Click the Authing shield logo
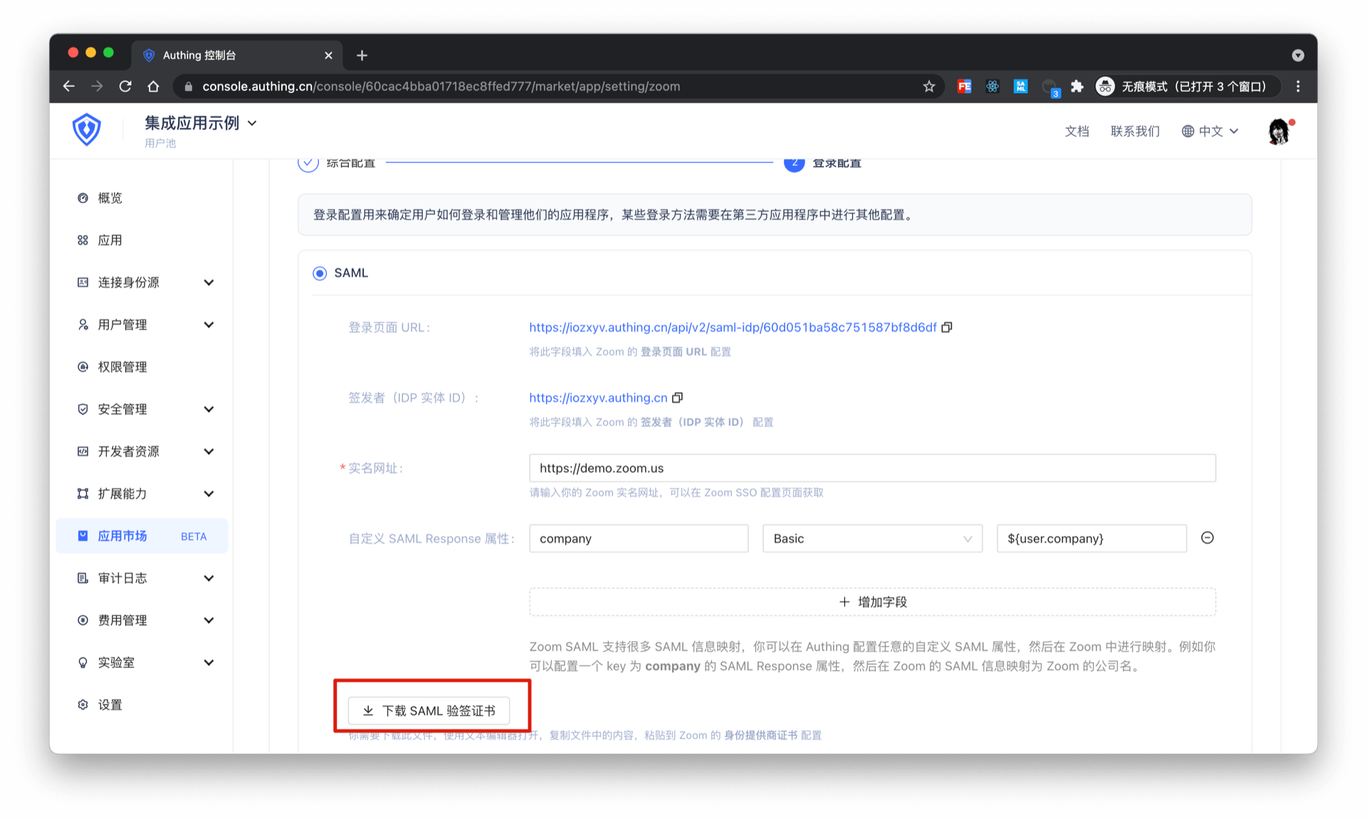This screenshot has height=819, width=1367. point(87,130)
